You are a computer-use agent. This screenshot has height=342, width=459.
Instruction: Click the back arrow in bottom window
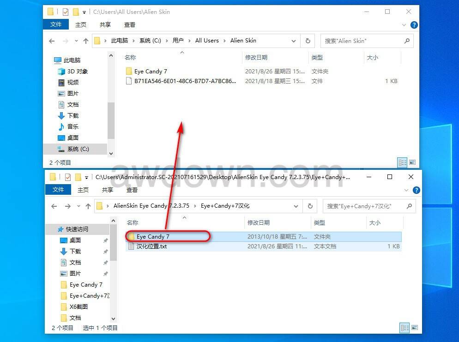click(54, 206)
